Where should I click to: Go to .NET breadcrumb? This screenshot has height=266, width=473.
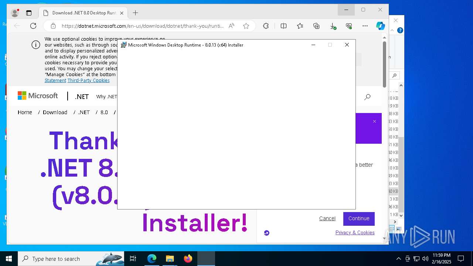(84, 112)
